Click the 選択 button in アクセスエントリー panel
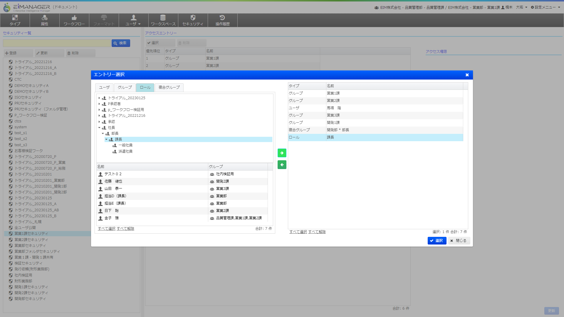Image resolution: width=564 pixels, height=317 pixels. [160, 43]
